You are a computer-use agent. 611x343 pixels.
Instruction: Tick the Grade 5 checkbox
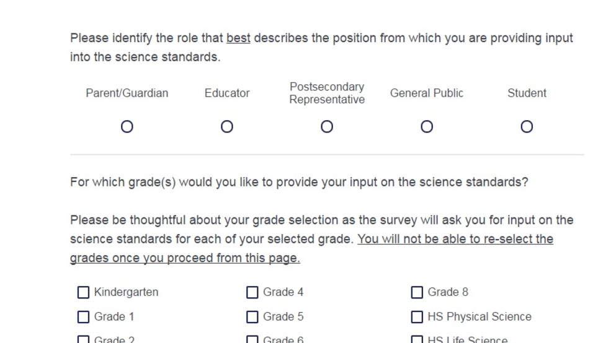[x=252, y=317]
